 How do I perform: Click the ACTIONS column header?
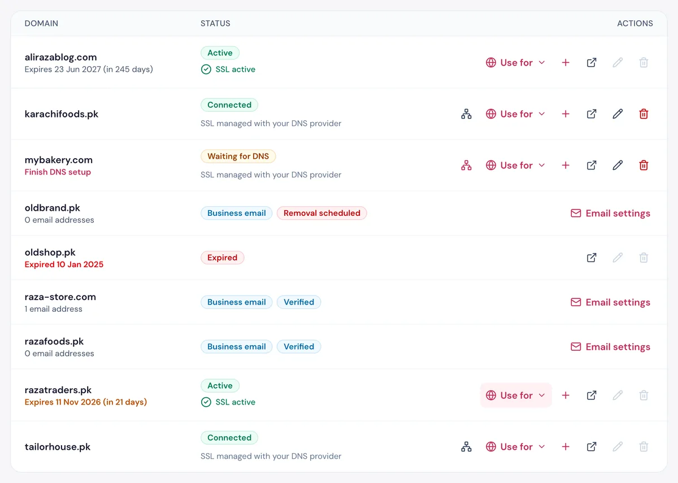(x=635, y=24)
